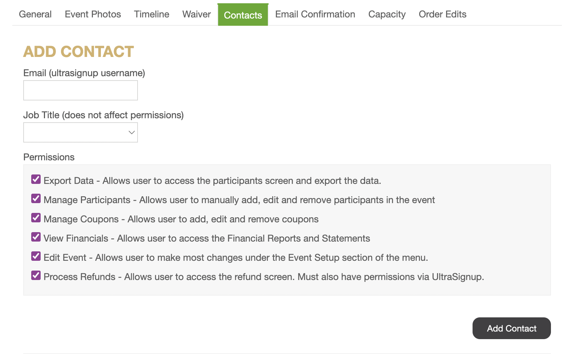Viewport: 572px width, 354px height.
Task: Click the Email ultrasignup username field
Action: click(81, 90)
